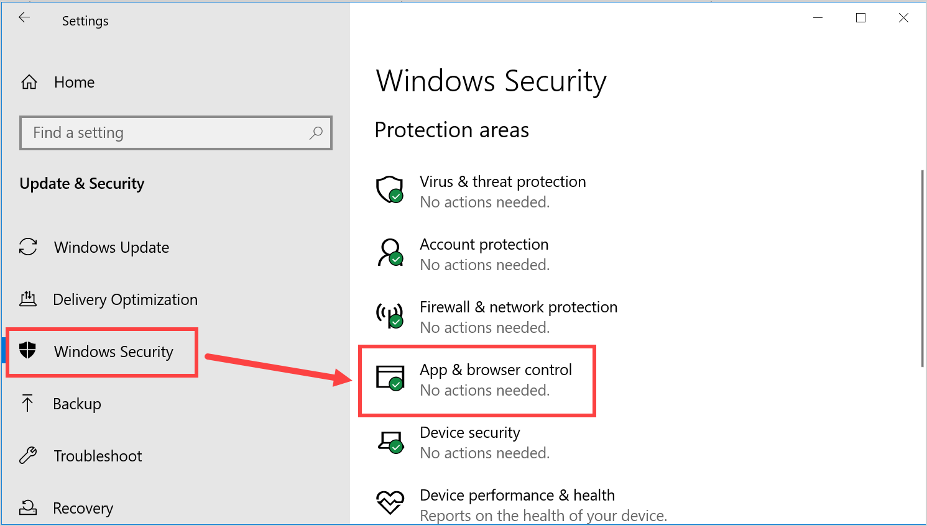Viewport: 927px width, 526px height.
Task: Select Windows Security sidebar item
Action: click(113, 351)
